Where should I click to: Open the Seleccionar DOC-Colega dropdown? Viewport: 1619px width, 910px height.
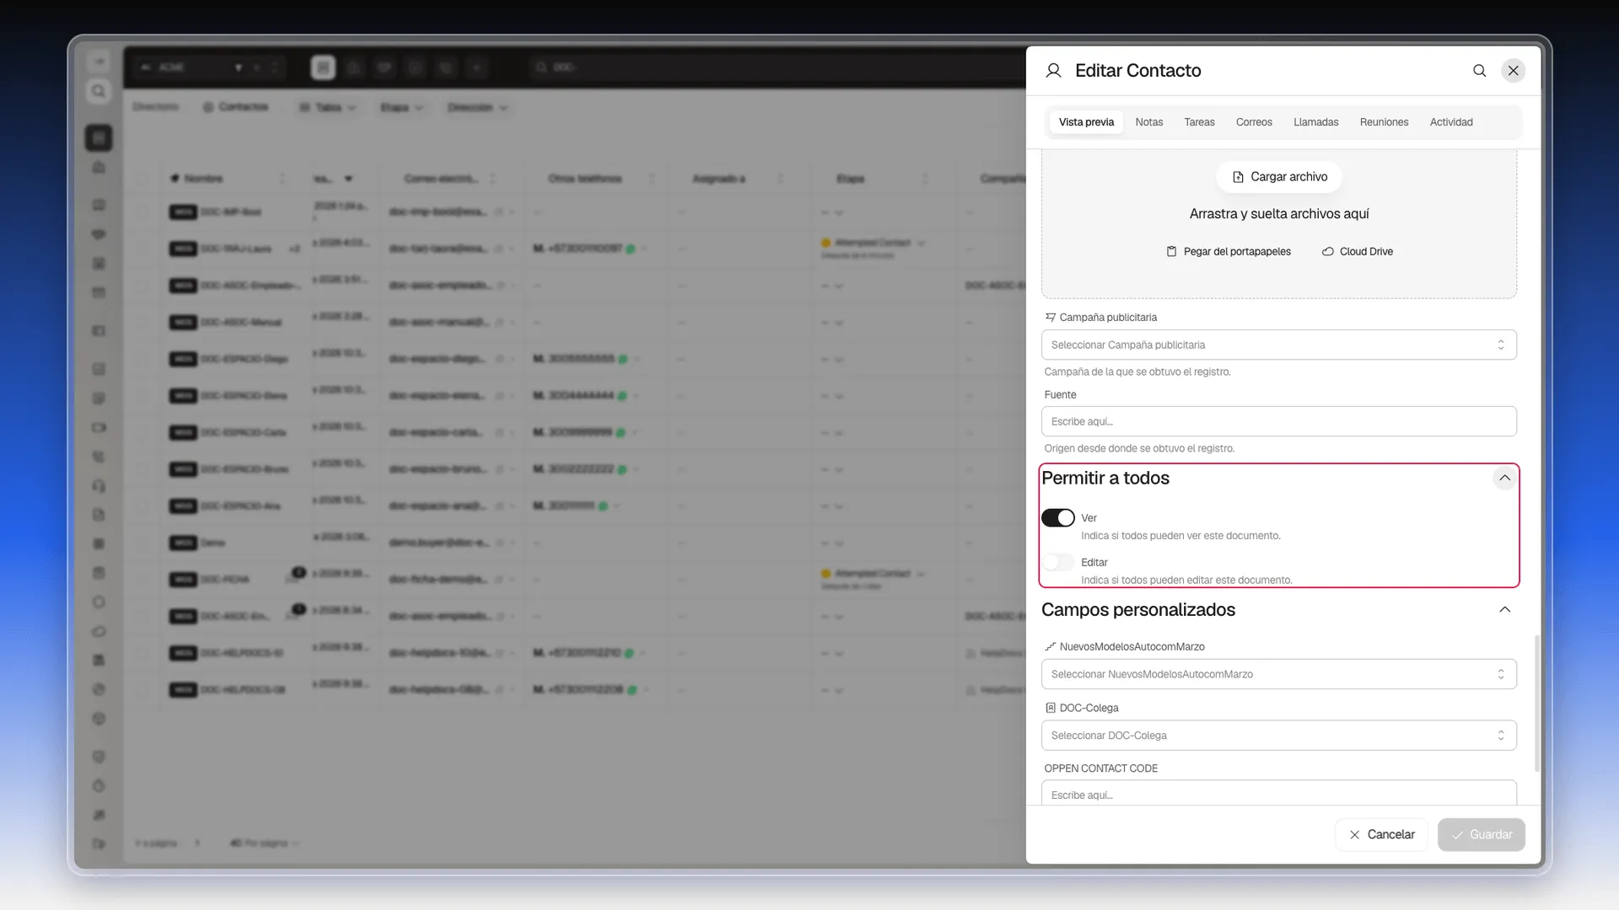coord(1278,736)
